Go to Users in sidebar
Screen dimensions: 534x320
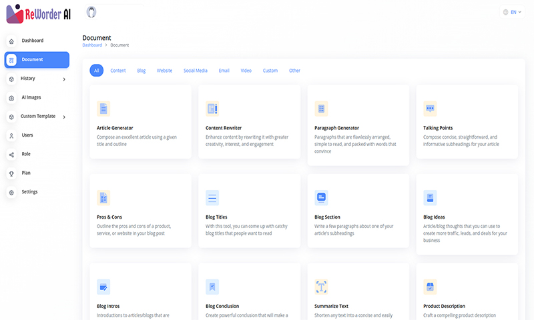pyautogui.click(x=27, y=135)
